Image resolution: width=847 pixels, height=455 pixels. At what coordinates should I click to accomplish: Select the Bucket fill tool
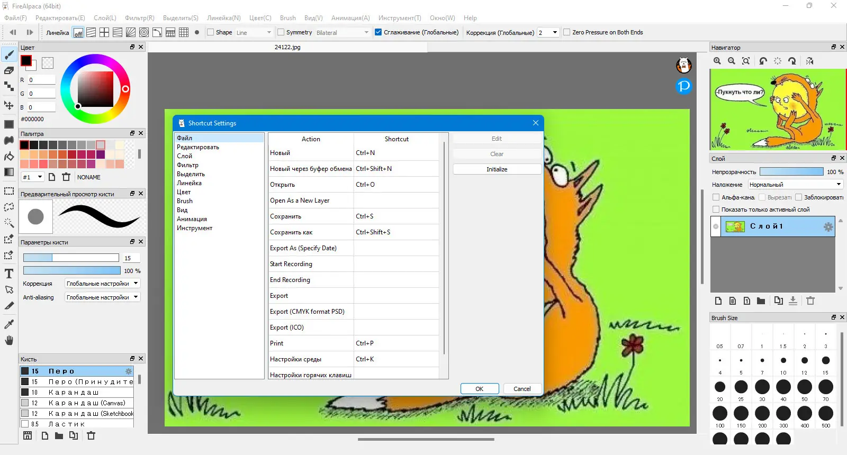tap(9, 156)
